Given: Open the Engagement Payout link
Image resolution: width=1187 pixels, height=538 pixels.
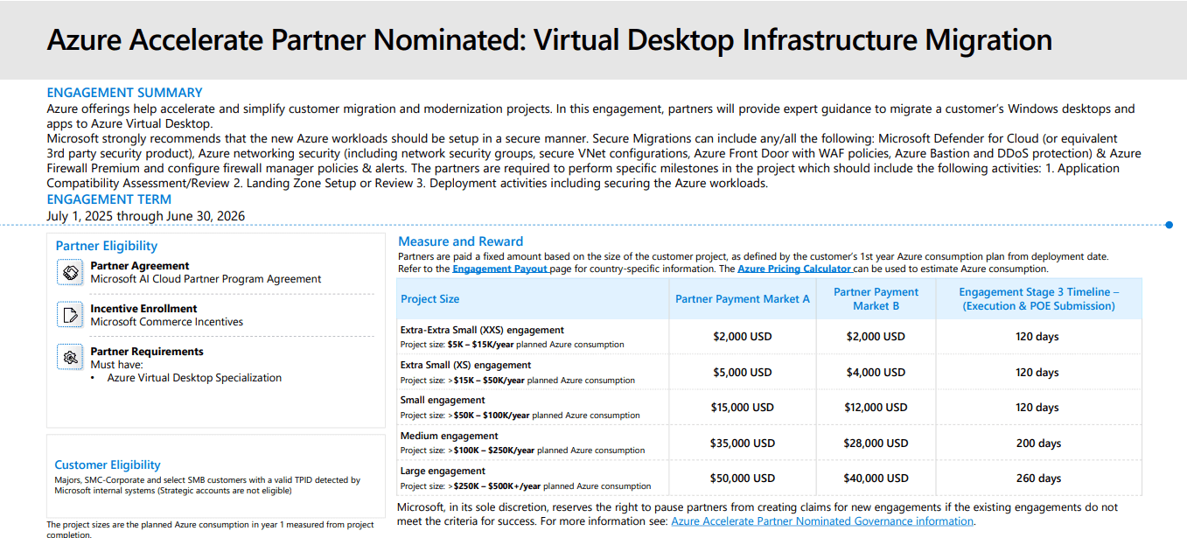Looking at the screenshot, I should click(500, 269).
